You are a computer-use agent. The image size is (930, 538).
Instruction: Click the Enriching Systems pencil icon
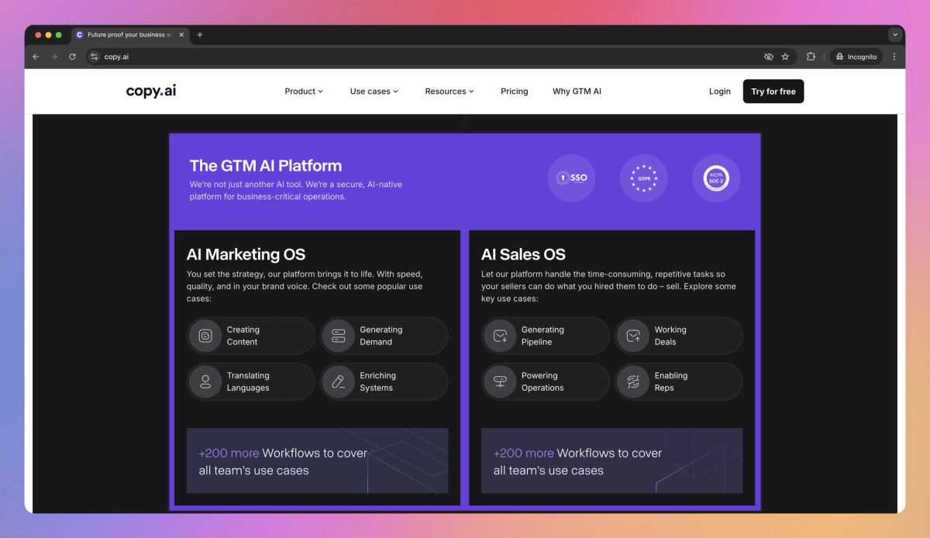pos(338,381)
